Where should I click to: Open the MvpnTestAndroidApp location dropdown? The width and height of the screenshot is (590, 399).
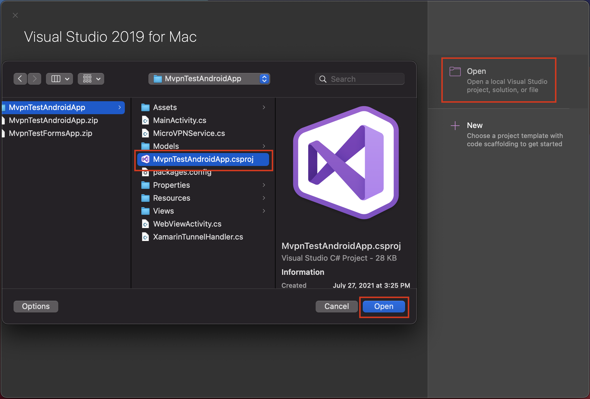click(209, 79)
